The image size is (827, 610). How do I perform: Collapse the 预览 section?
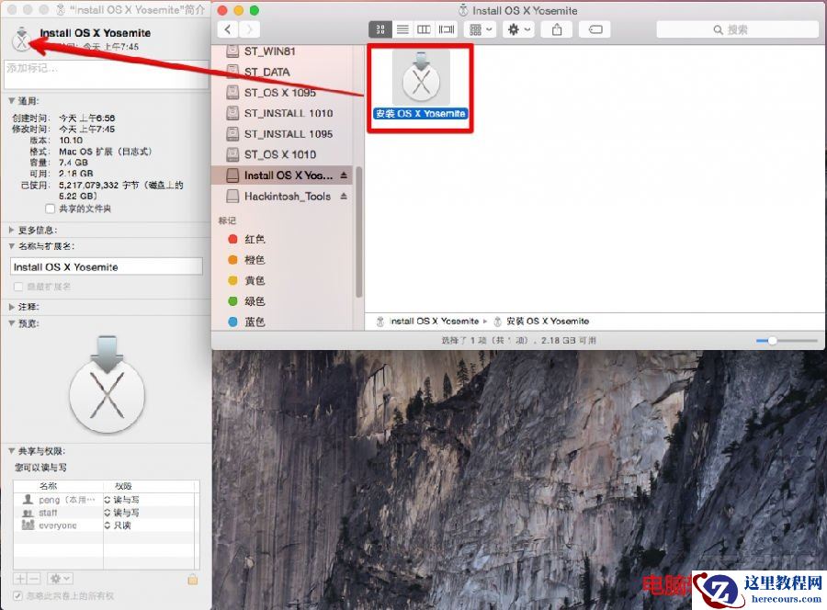point(12,323)
